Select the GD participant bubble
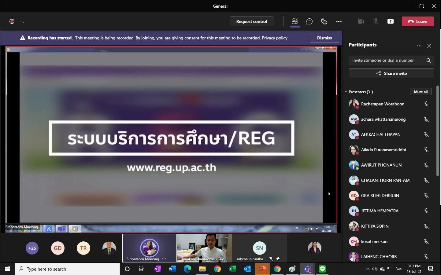The height and width of the screenshot is (275, 441). [58, 248]
